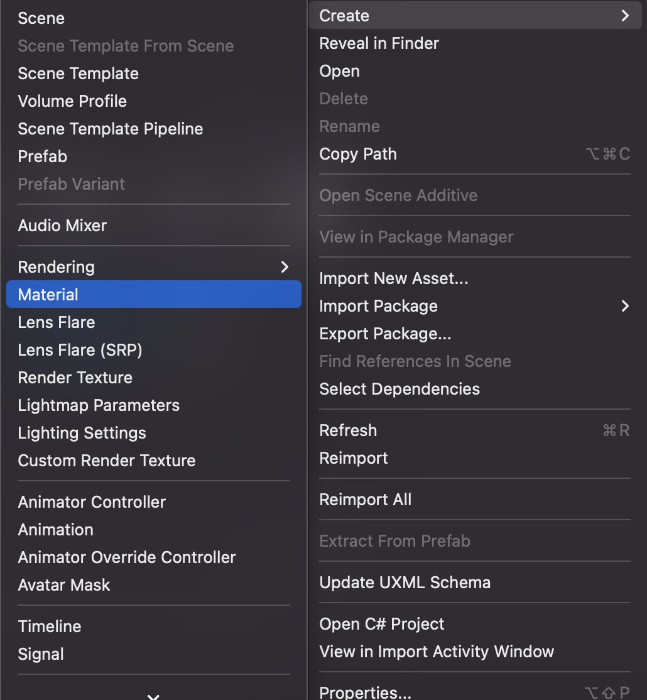Screen dimensions: 647x700
Task: Open the Import Package submenu chevron
Action: (624, 306)
